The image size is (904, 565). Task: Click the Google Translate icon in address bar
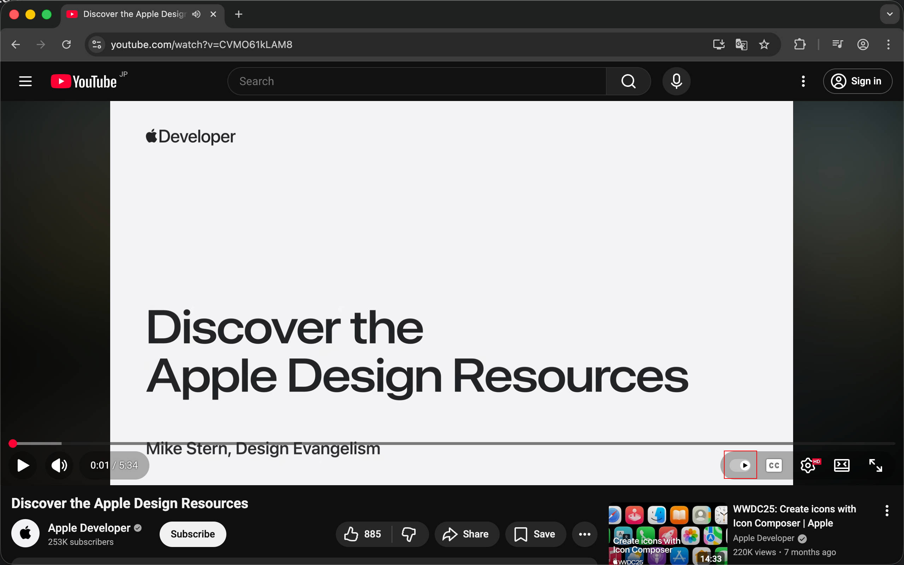click(741, 44)
